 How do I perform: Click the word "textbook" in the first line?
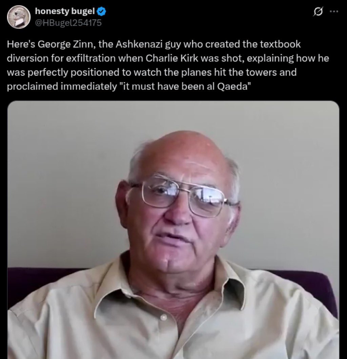coord(280,44)
